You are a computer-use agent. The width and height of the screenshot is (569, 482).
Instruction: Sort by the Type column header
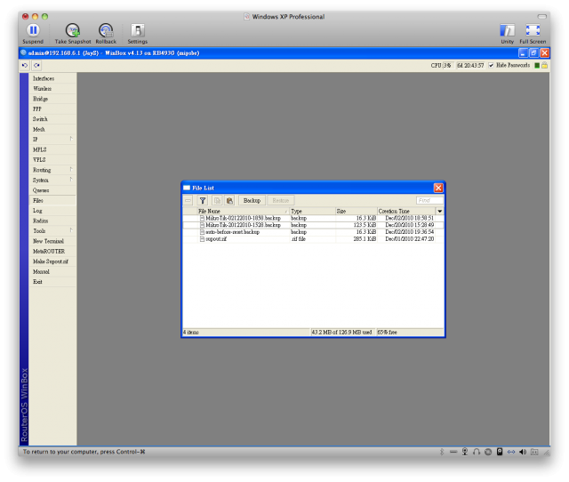[x=312, y=212]
